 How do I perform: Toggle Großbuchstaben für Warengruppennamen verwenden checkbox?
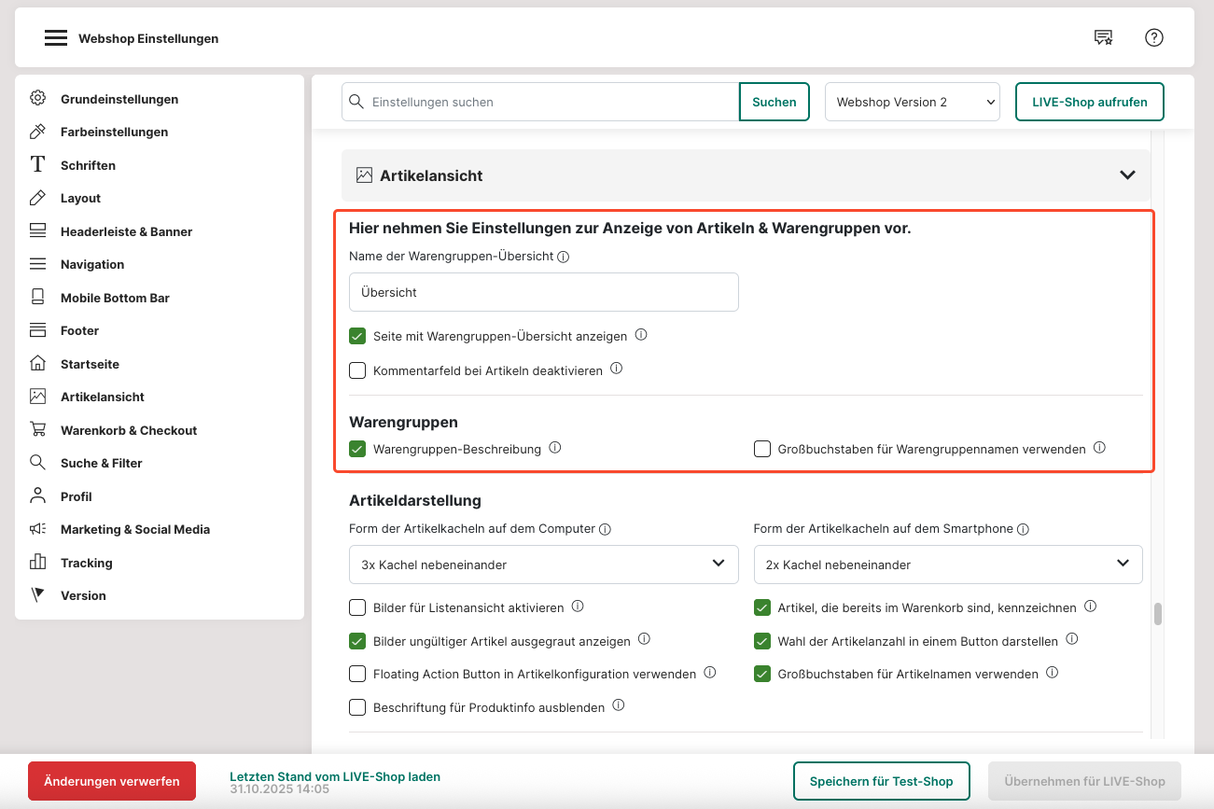[x=762, y=449]
